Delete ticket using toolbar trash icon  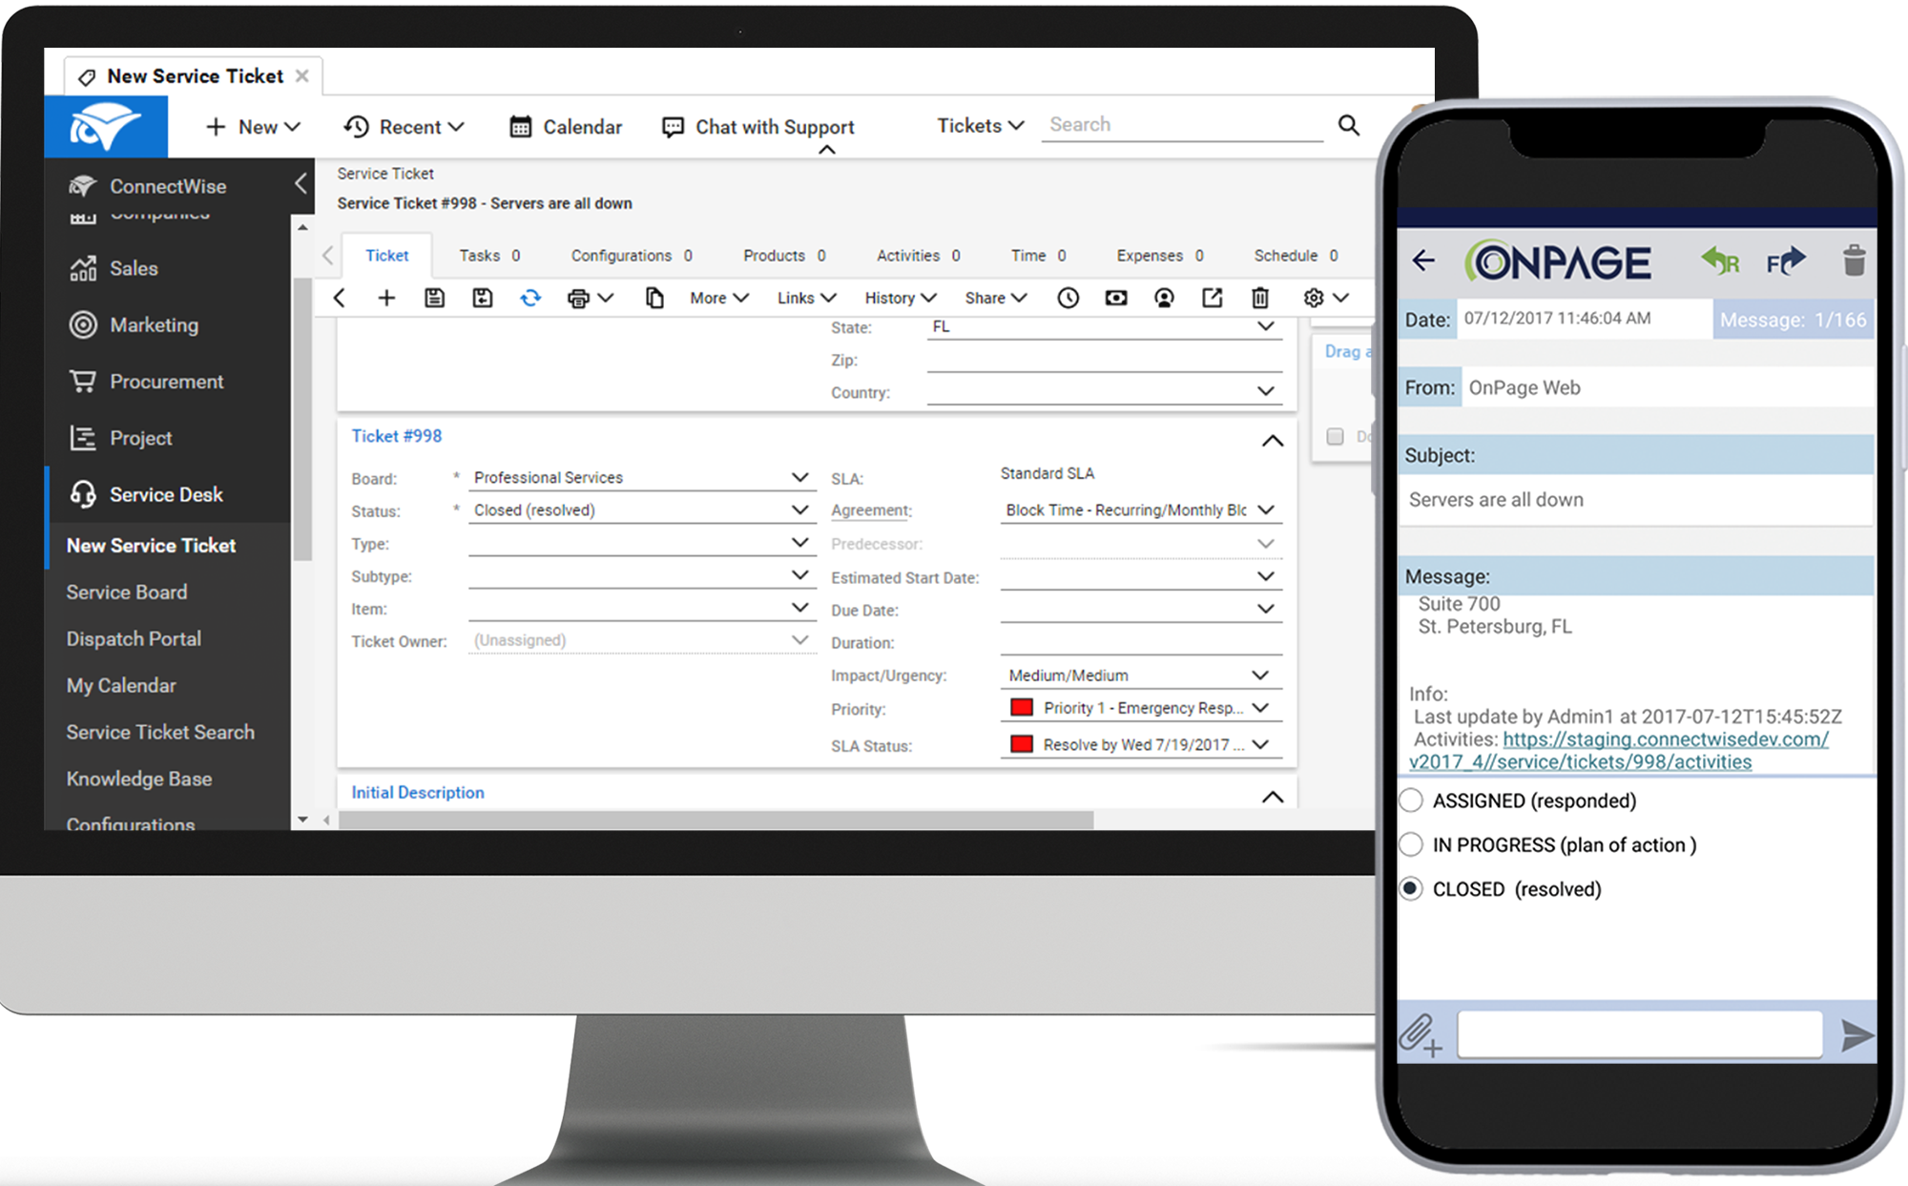click(x=1260, y=298)
